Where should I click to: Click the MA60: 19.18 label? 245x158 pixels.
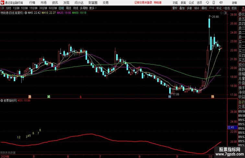point(79,13)
